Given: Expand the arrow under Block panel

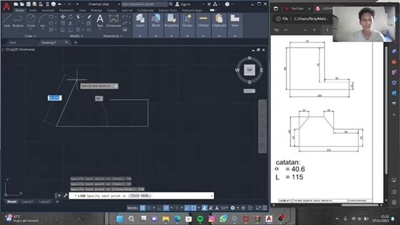Looking at the screenshot, I should [x=156, y=36].
